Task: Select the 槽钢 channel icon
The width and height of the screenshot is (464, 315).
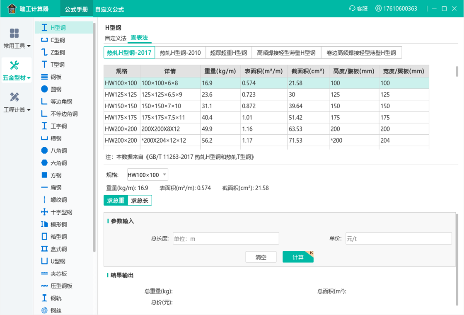Action: tap(44, 138)
